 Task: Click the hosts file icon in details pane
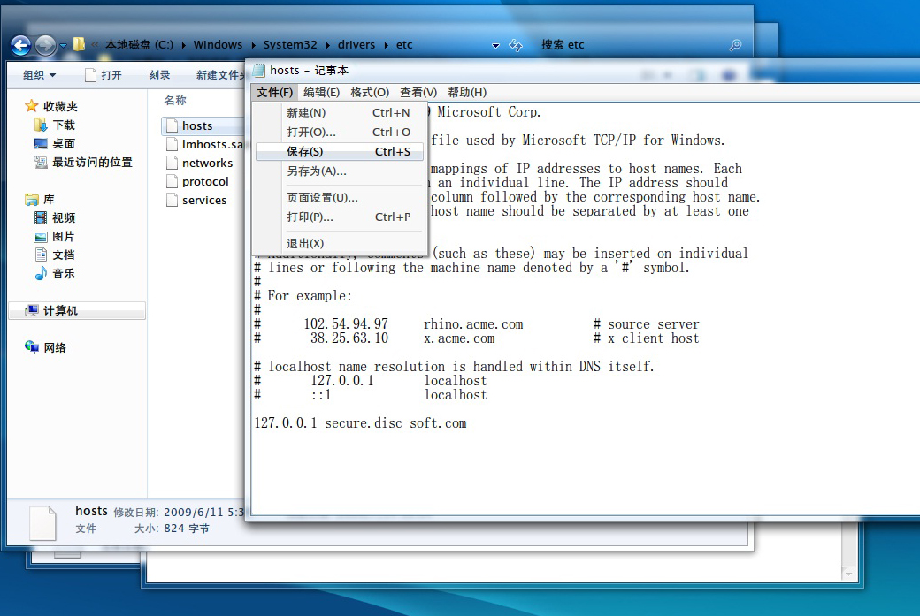pyautogui.click(x=42, y=522)
